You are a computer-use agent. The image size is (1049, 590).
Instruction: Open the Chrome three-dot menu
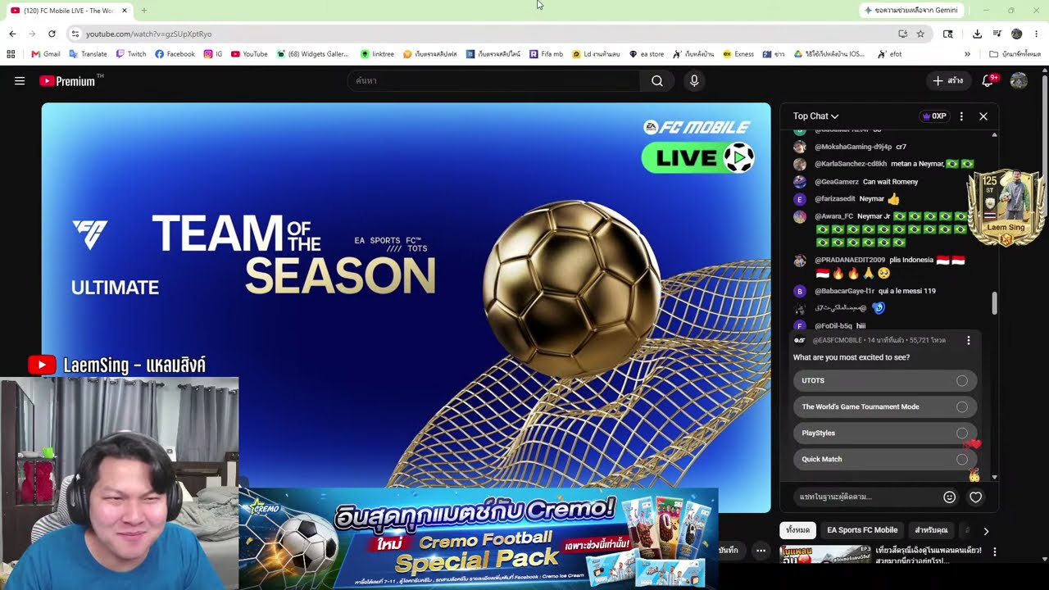point(1036,34)
